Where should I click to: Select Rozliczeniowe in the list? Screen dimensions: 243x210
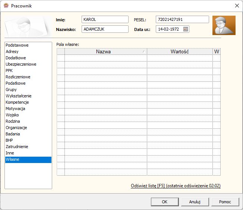(x=28, y=77)
